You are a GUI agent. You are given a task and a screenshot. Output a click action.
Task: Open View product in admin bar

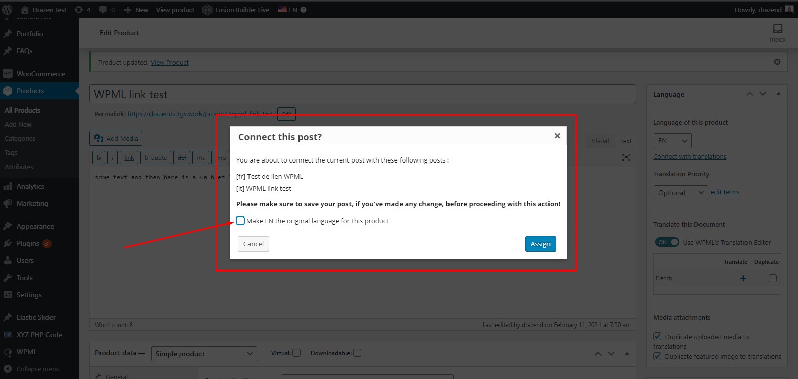[x=175, y=10]
